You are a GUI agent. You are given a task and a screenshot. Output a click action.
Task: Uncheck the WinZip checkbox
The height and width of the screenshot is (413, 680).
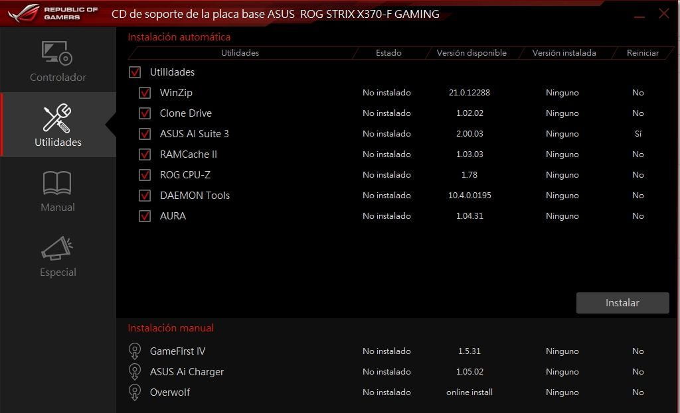(x=145, y=93)
